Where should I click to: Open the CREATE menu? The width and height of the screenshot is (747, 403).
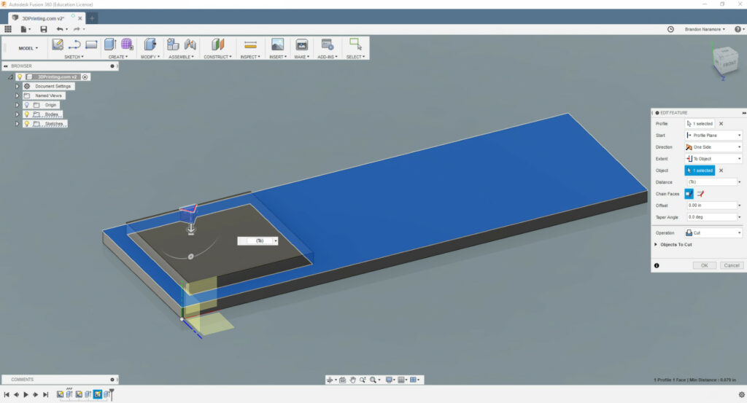click(118, 57)
